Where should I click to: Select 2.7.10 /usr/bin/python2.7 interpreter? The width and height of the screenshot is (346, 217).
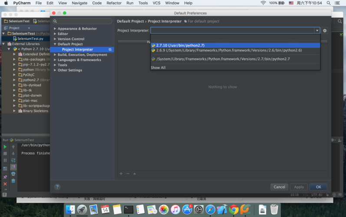(235, 45)
